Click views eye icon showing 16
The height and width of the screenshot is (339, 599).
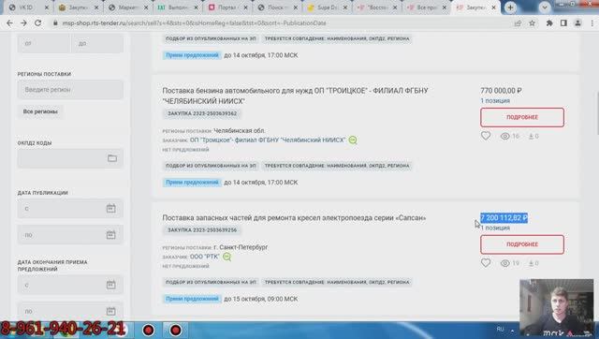point(505,136)
